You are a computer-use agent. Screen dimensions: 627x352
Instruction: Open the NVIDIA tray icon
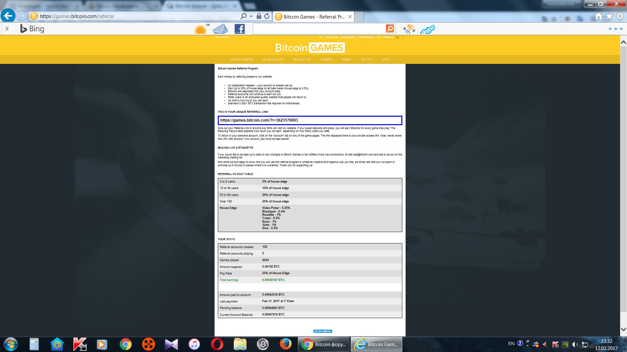[x=565, y=344]
